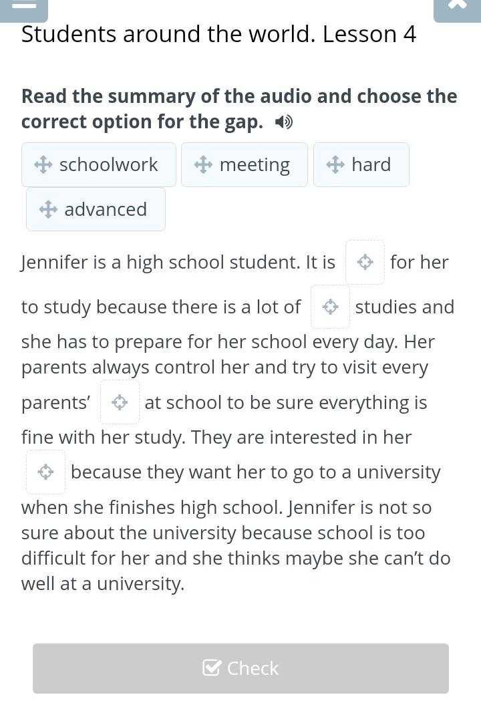Pick the 'meeting' word chip
Viewport: 481px width, 709px height.
(x=244, y=164)
